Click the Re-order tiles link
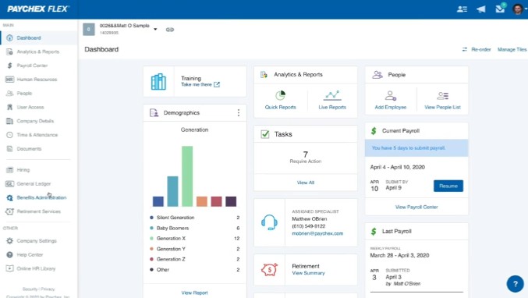Screen dimensions: 528x298 click(x=477, y=49)
